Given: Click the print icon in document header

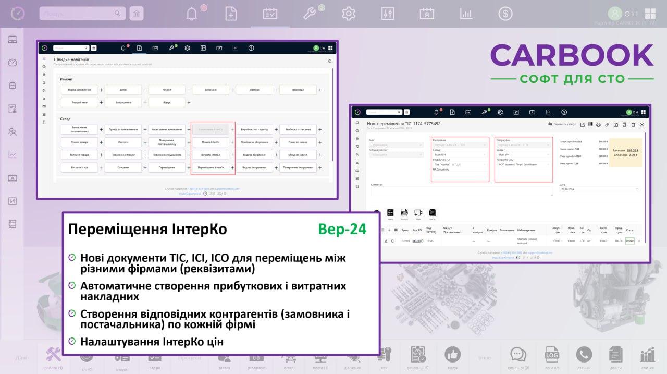Looking at the screenshot, I should click(x=598, y=125).
